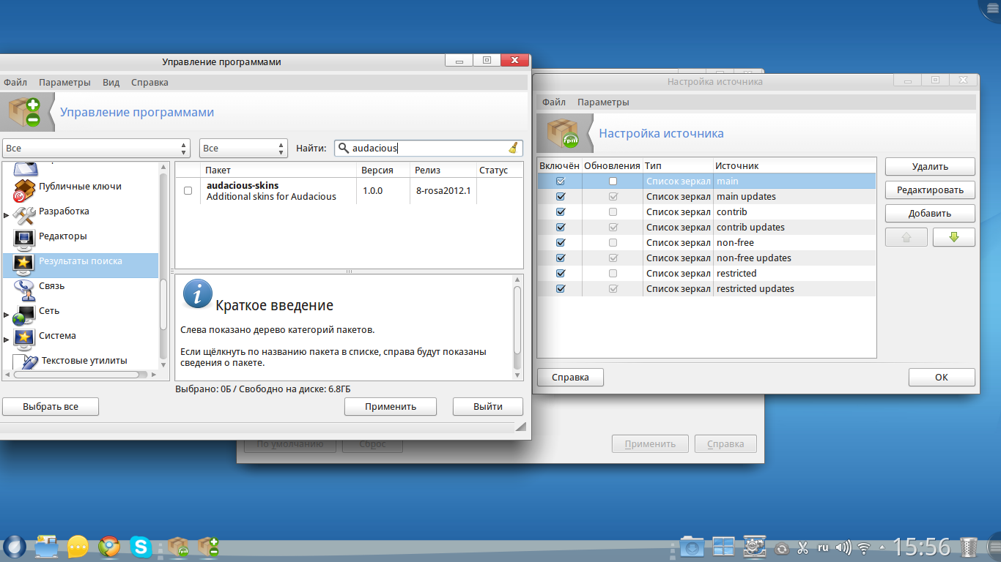Click the Результаты поиска star icon
This screenshot has height=562, width=1001.
click(24, 264)
